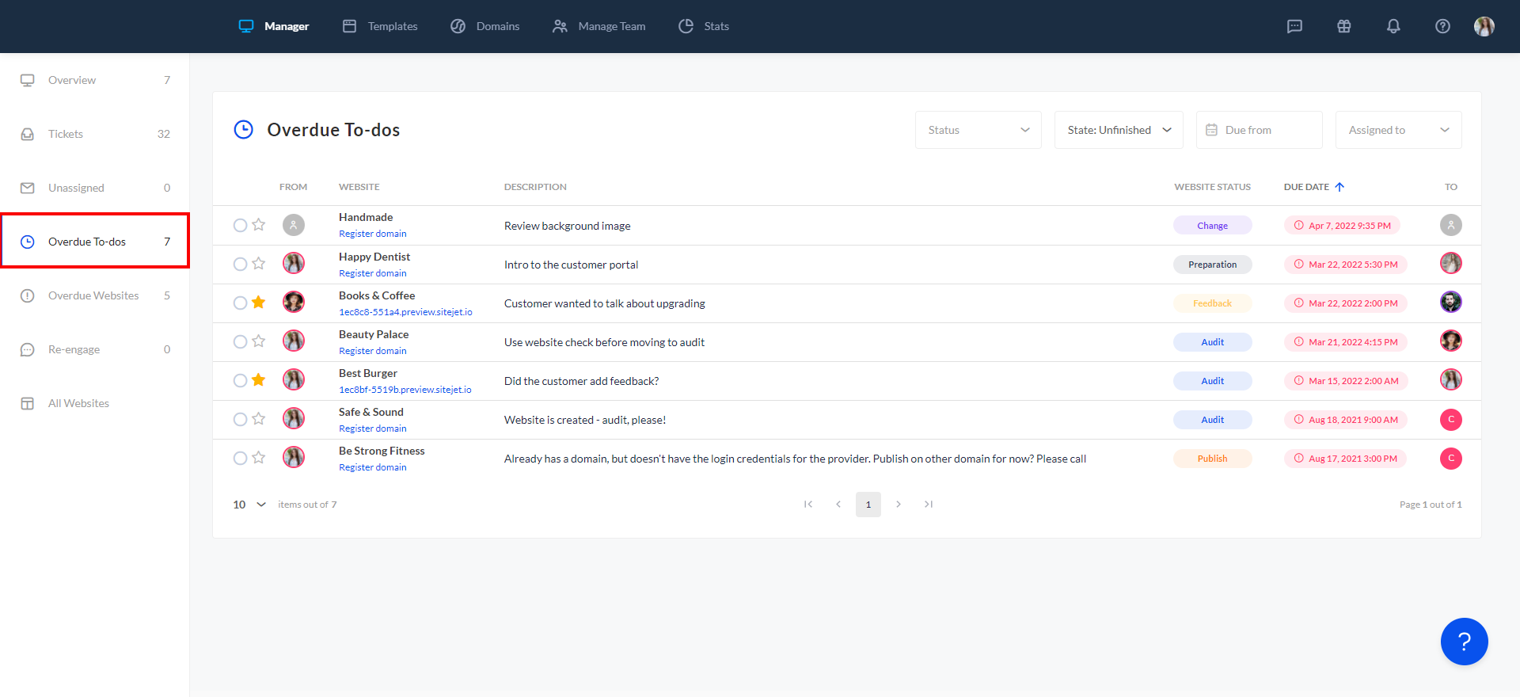Click the gift box icon
This screenshot has width=1520, height=697.
[x=1344, y=26]
